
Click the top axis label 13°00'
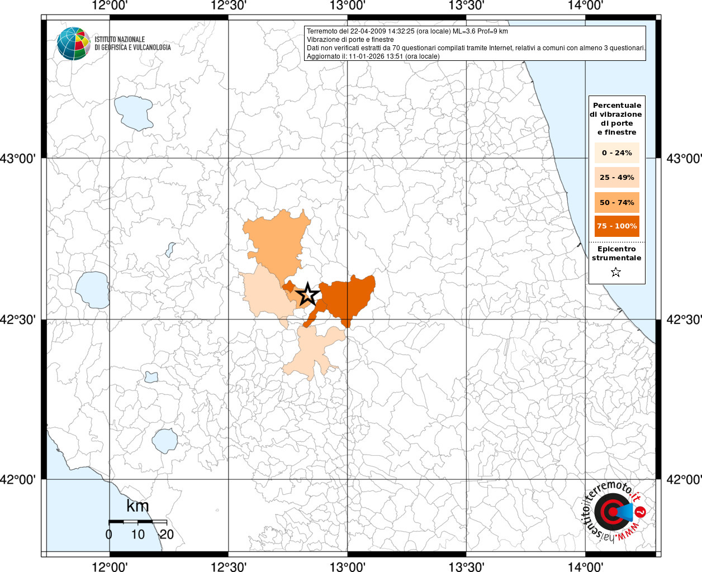(348, 6)
